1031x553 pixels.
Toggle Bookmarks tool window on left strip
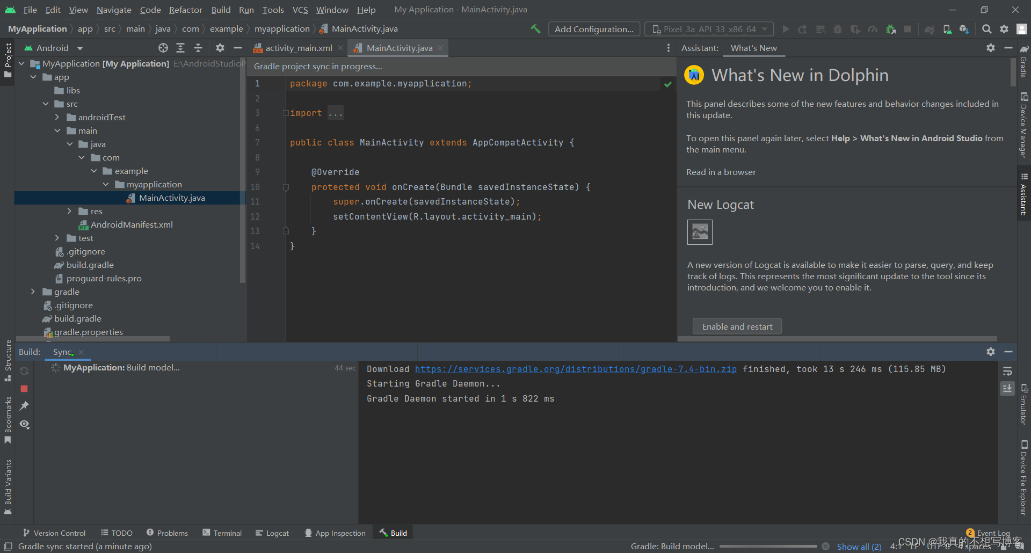pos(8,420)
